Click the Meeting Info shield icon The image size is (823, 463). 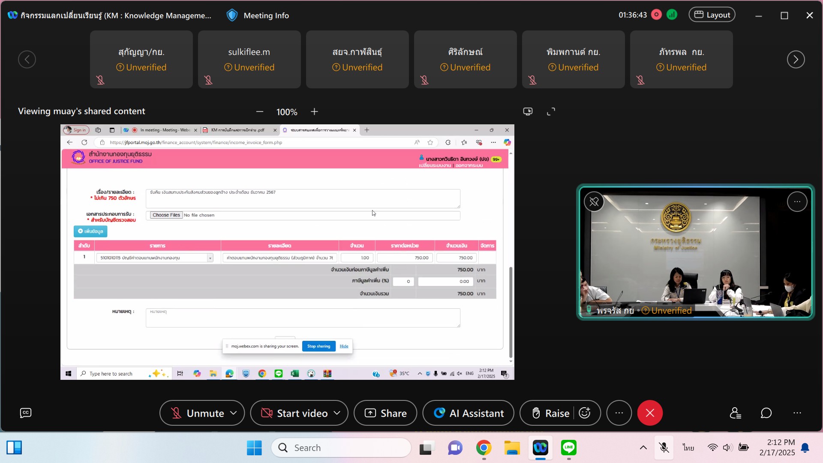(232, 15)
